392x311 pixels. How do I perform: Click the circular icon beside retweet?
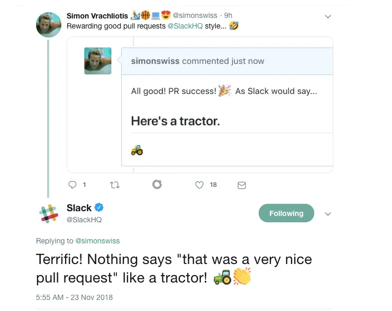point(157,184)
